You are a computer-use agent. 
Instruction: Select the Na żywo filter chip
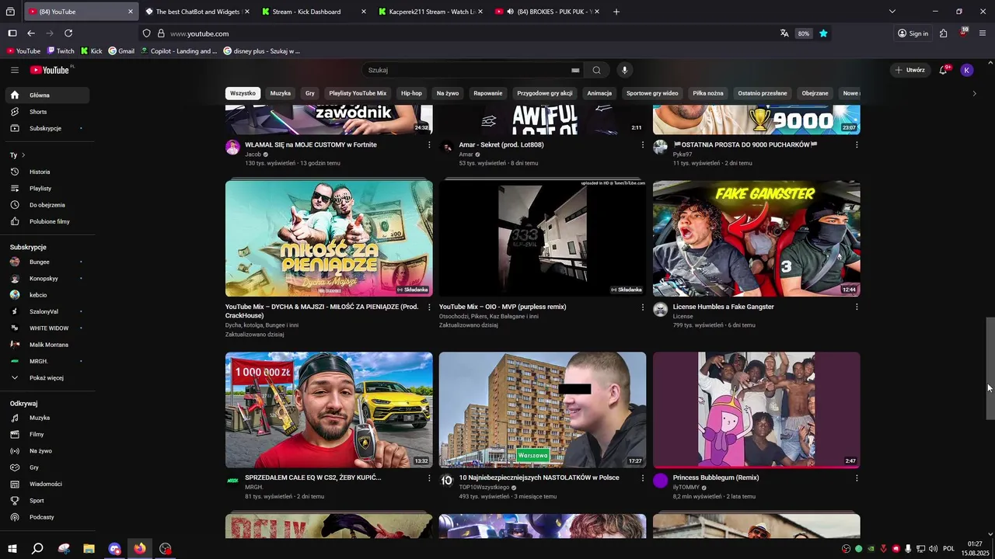[x=448, y=93]
